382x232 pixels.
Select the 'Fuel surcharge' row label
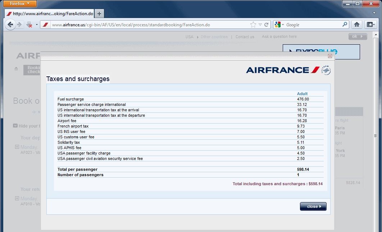tap(71, 99)
